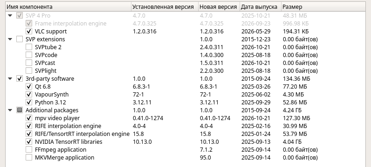Check the SVPcast component
The height and width of the screenshot is (167, 371).
pos(29,63)
